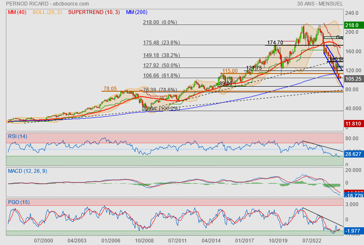Click the MACD (12, 26, 9) panel label
Screen dimensions: 364x245
pyautogui.click(x=28, y=171)
